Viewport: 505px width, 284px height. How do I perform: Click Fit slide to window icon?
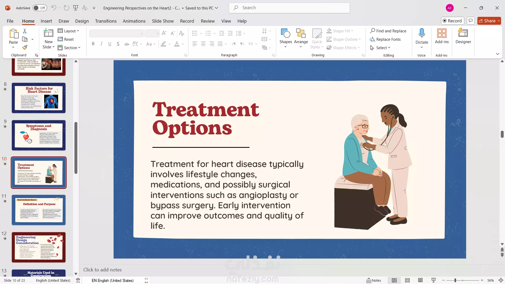tap(501, 280)
